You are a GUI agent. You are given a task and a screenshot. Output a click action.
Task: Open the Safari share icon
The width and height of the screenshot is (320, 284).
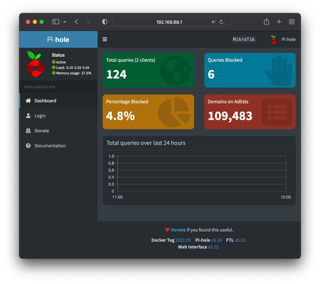click(266, 21)
